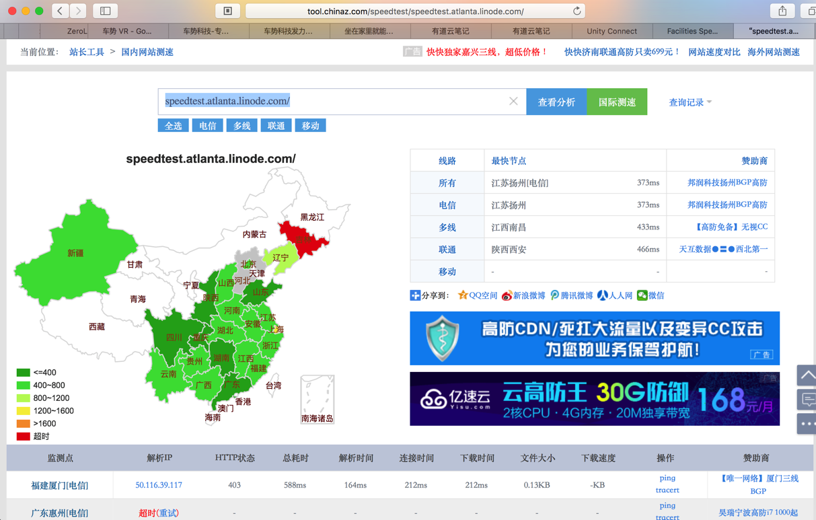Open the resolved IP 50.116.39.117 link

(159, 485)
